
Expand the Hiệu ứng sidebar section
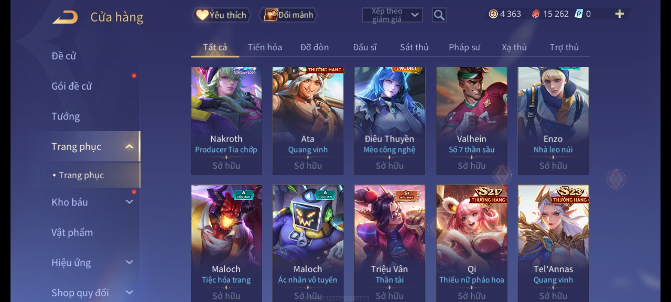click(129, 262)
